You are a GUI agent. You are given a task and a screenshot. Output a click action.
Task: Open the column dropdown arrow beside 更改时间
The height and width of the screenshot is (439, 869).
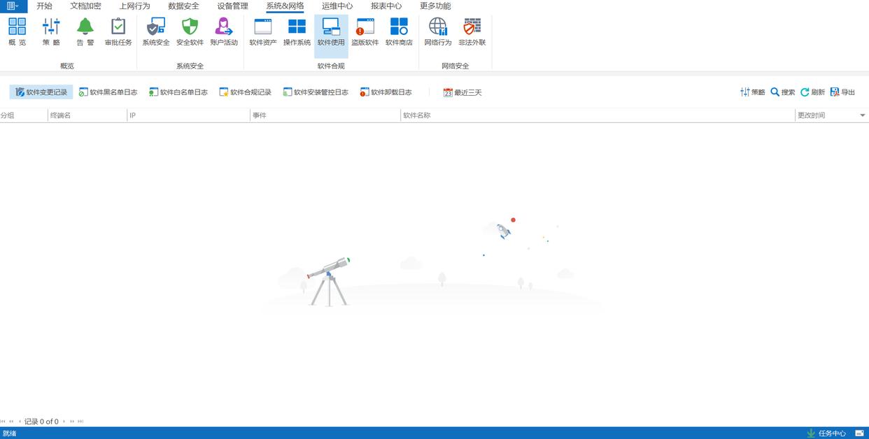point(863,115)
